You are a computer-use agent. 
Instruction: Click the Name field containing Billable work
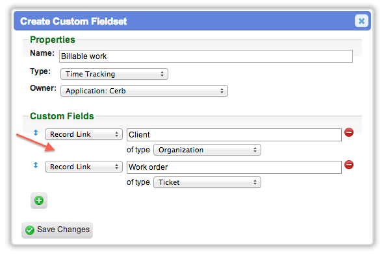(x=206, y=56)
